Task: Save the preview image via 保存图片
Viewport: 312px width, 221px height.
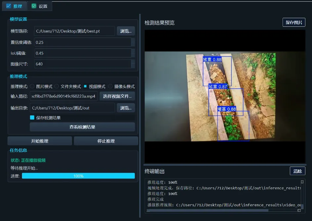Action: pyautogui.click(x=293, y=22)
